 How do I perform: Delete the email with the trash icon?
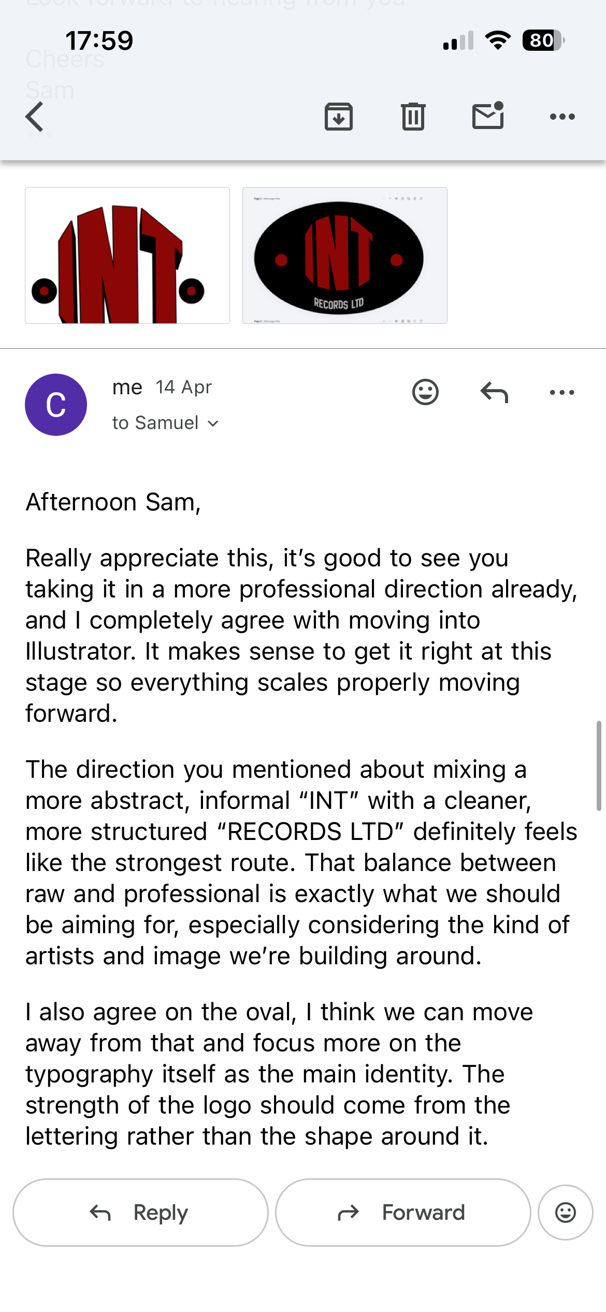413,117
